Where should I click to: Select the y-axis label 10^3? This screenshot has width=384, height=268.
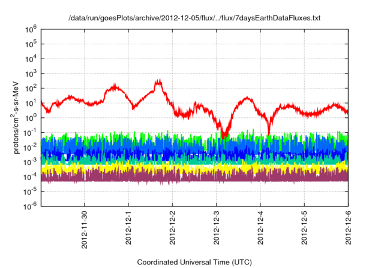[x=31, y=74]
